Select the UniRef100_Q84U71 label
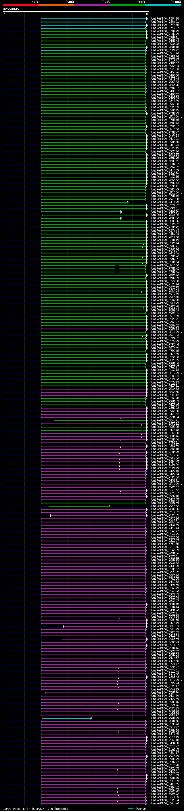 tap(165, 421)
